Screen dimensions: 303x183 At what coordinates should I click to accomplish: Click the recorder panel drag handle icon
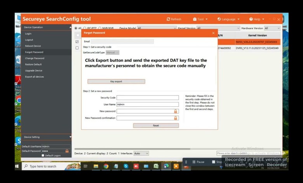186,162
